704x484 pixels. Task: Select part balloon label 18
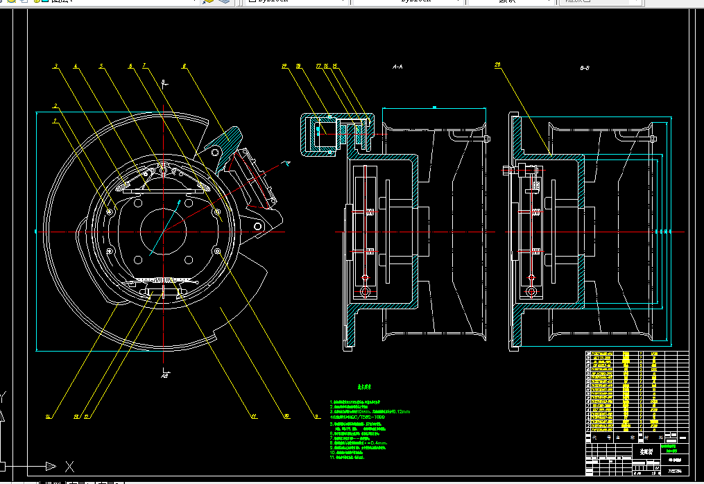(x=298, y=67)
